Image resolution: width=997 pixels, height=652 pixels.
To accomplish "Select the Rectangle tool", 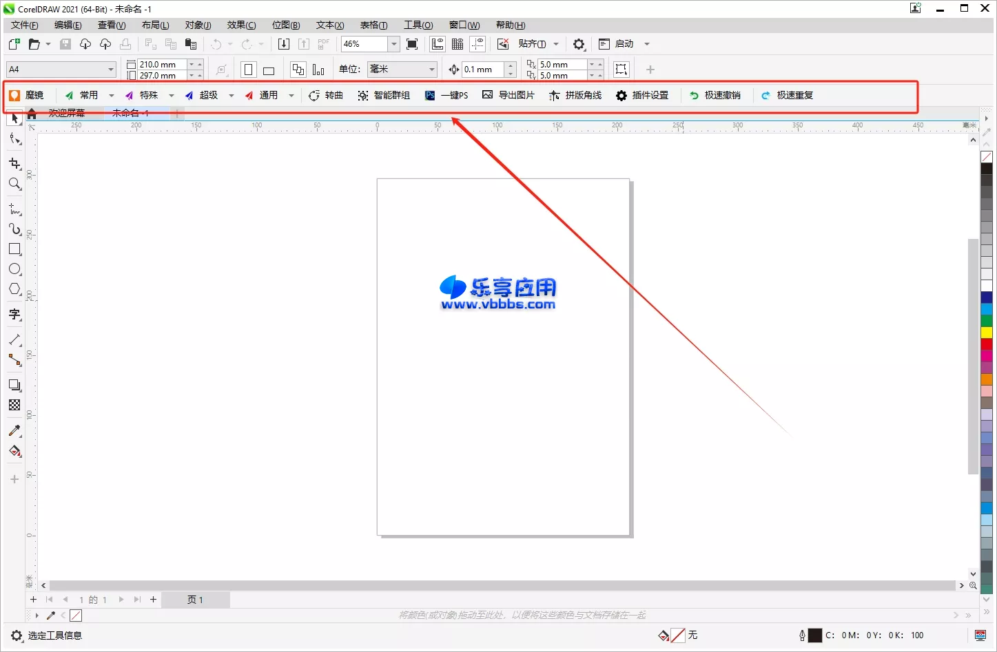I will 14,249.
